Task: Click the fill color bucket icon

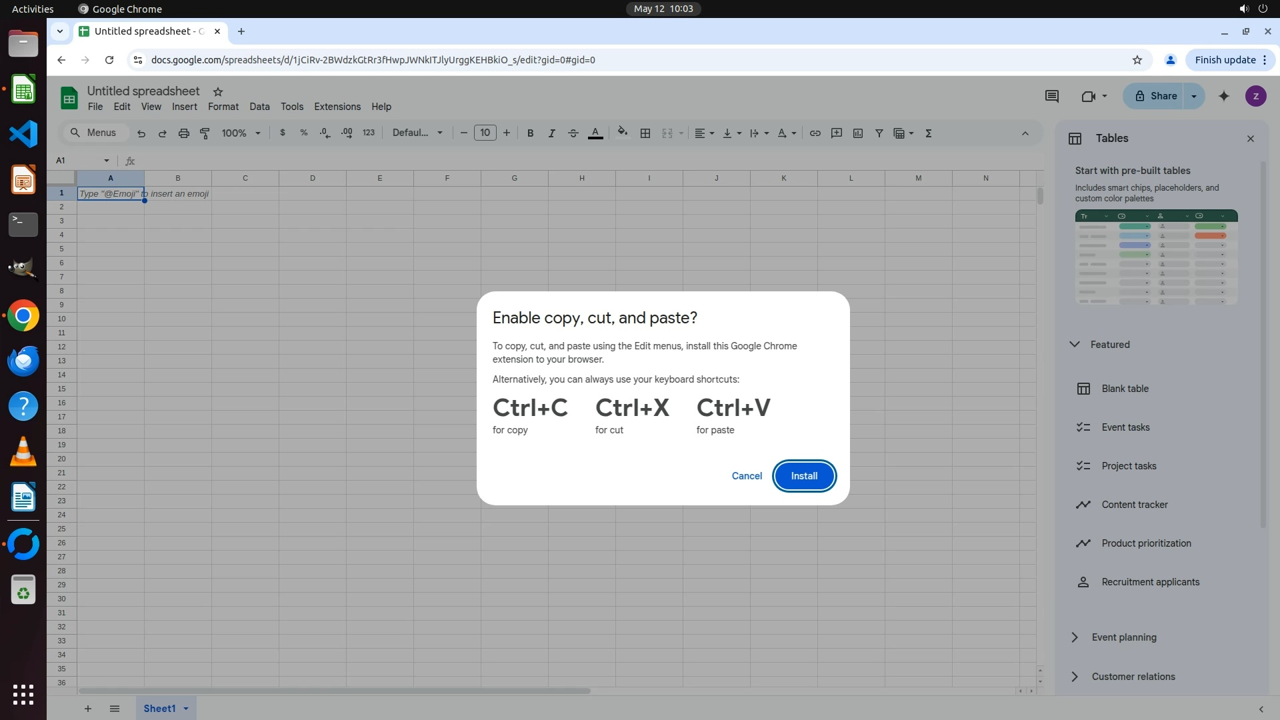Action: tap(622, 132)
